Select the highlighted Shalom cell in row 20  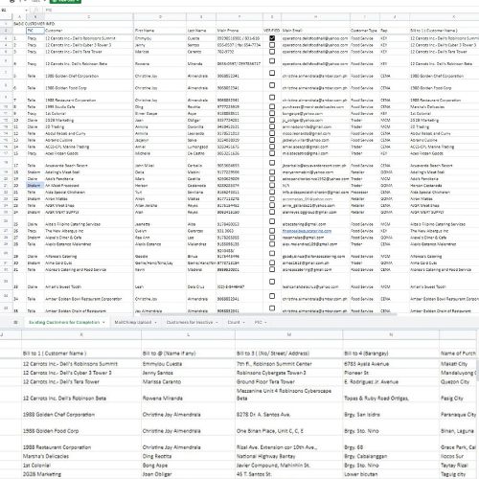34,186
